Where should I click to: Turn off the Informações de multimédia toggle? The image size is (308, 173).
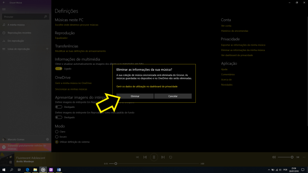[59, 69]
